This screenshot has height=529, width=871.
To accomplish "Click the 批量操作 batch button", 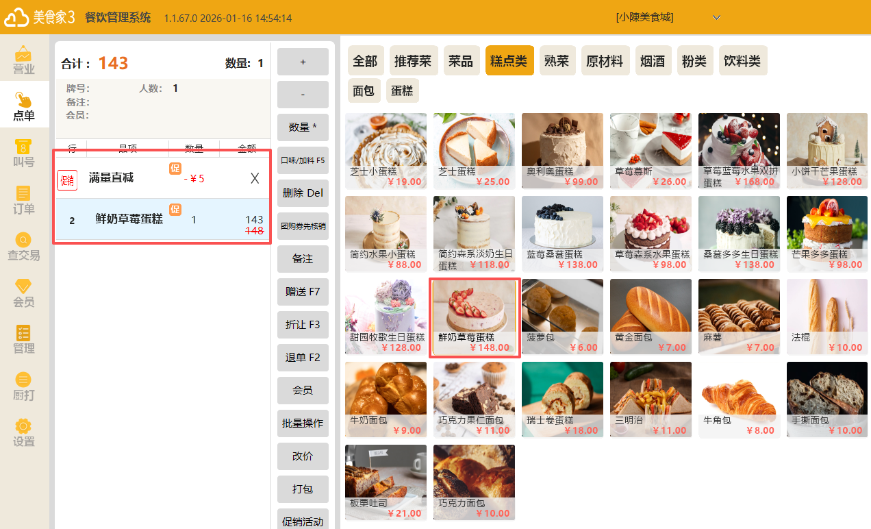I will (303, 423).
